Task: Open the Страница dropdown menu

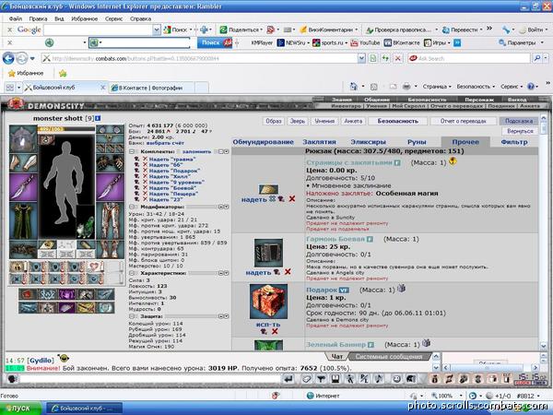Action: click(x=437, y=87)
